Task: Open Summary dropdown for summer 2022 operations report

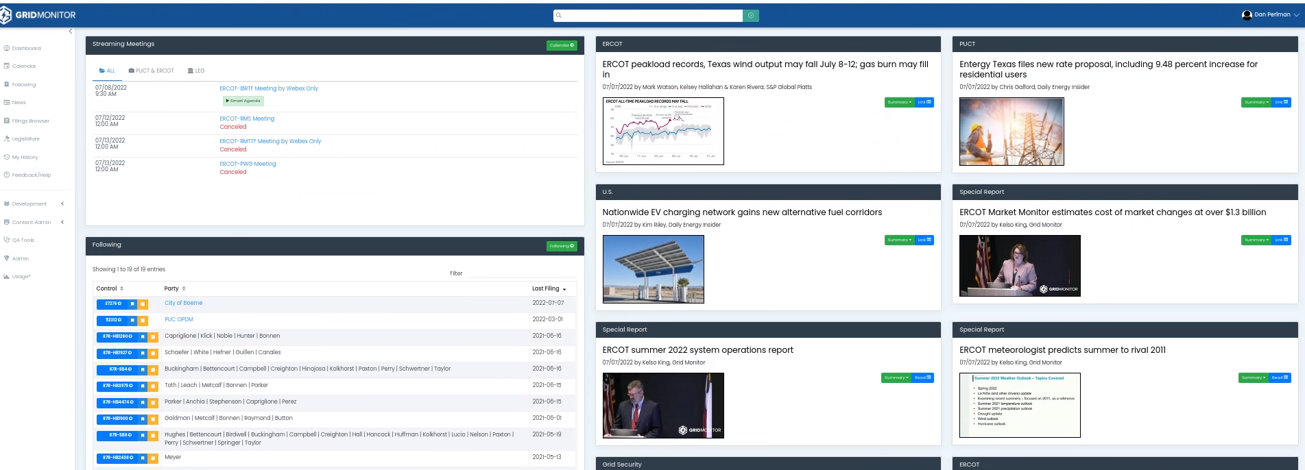Action: tap(896, 378)
